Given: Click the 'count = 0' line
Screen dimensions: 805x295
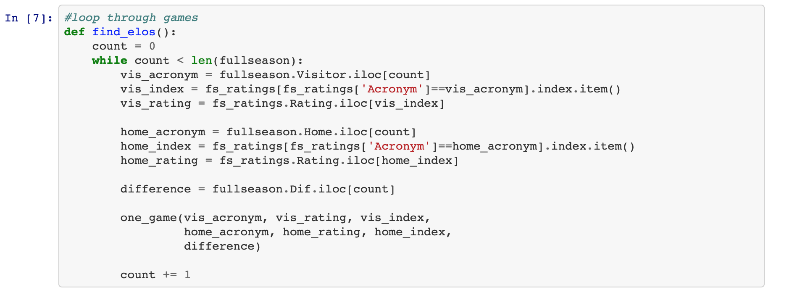Looking at the screenshot, I should tap(124, 46).
